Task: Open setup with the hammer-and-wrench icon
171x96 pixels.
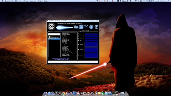Action: click(x=86, y=27)
